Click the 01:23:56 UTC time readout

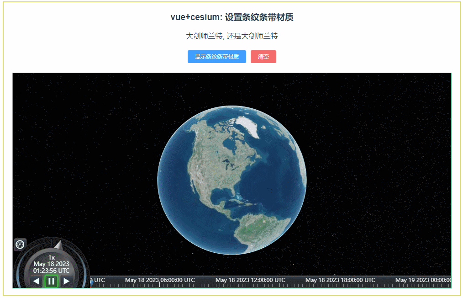click(x=52, y=271)
